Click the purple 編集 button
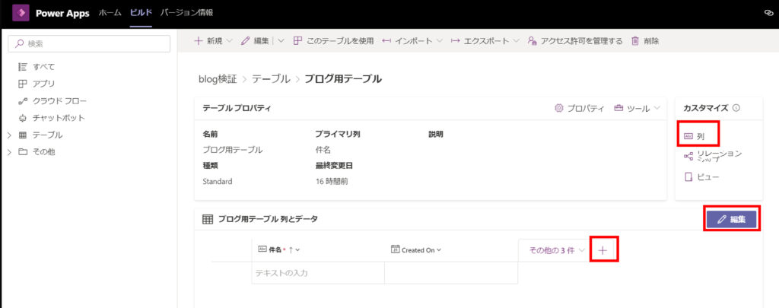Image resolution: width=779 pixels, height=308 pixels. 730,219
